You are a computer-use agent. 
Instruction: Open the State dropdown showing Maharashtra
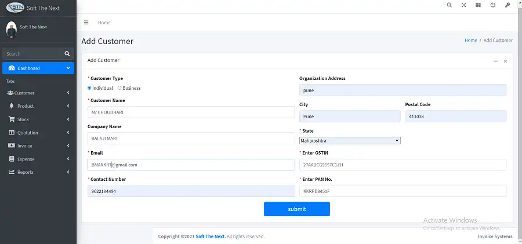point(350,140)
